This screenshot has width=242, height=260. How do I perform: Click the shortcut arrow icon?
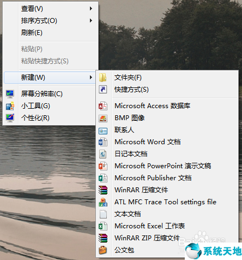pos(103,90)
